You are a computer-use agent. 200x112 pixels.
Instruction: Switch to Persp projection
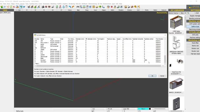click(87, 10)
